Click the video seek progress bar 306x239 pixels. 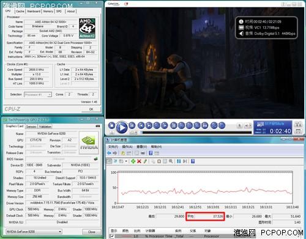197,133
